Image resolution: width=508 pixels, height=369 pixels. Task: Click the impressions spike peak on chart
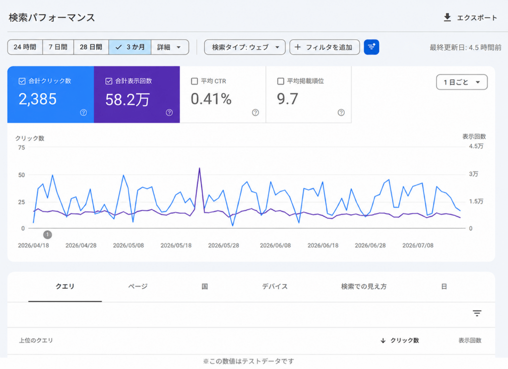coord(199,169)
